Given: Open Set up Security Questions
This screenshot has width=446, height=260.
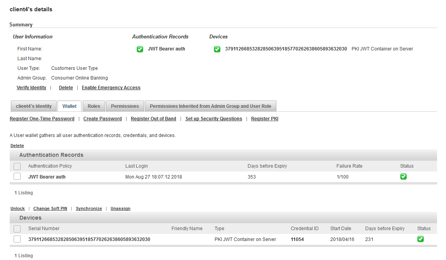Looking at the screenshot, I should pyautogui.click(x=213, y=118).
